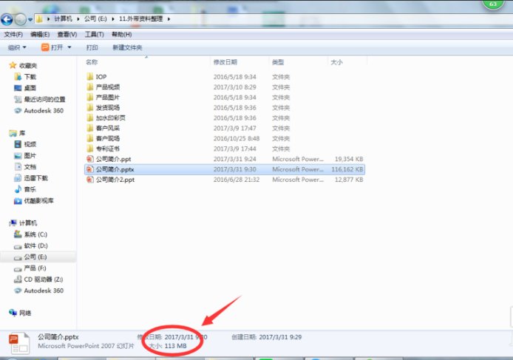The image size is (513, 360).
Task: Click the 网络 network icon
Action: 13,313
